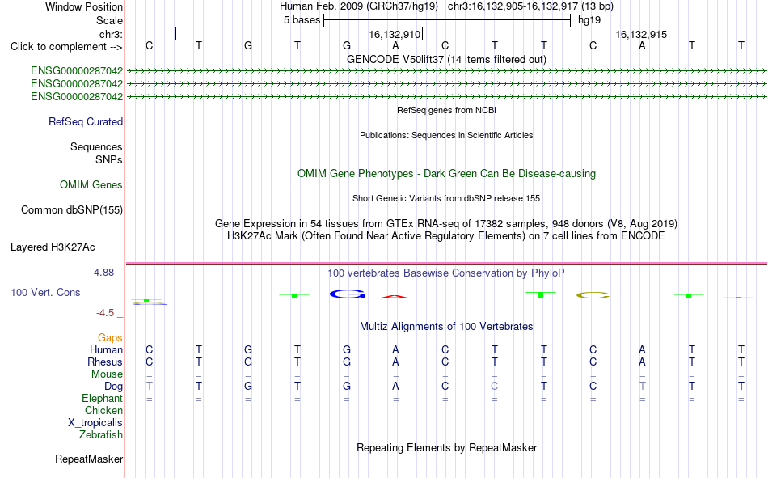Click the Sequences track label
Viewport: 768px width, 478px height.
pos(96,146)
